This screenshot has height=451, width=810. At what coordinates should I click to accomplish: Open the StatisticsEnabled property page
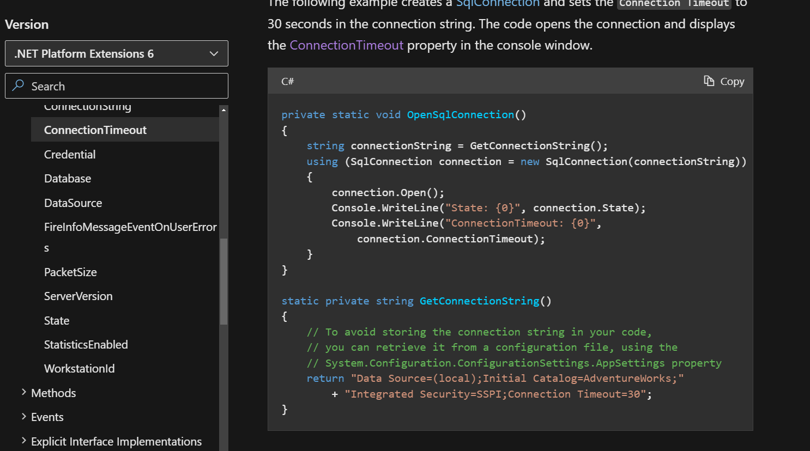coord(86,345)
